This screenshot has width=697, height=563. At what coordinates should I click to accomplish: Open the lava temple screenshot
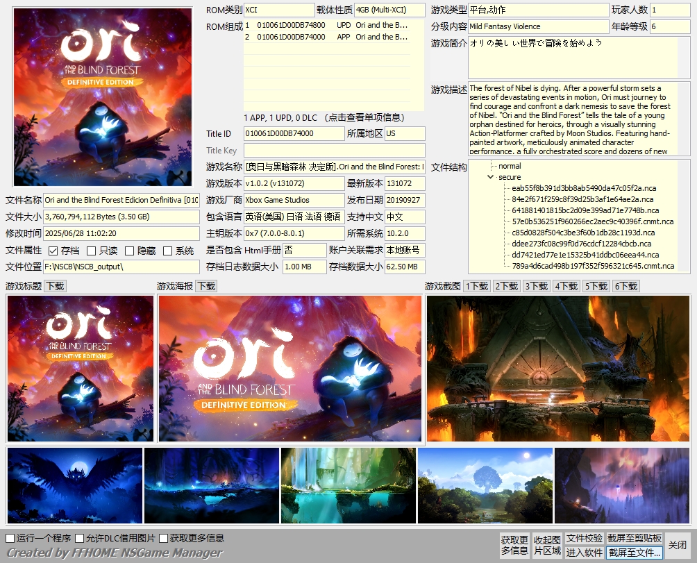(x=558, y=369)
